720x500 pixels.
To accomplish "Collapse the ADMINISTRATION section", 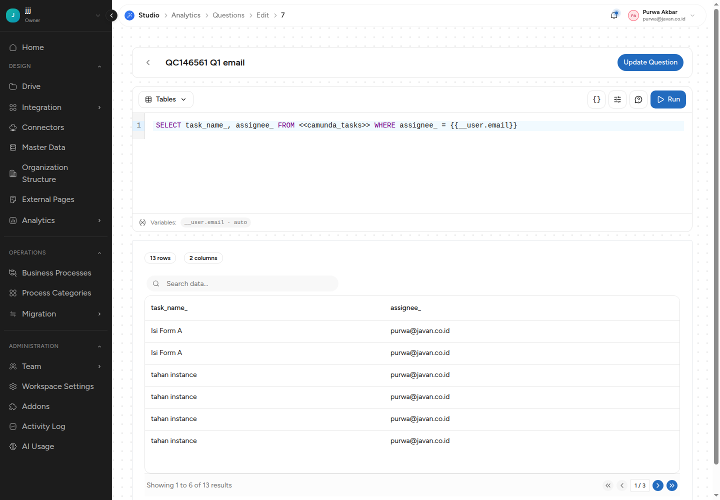I will pyautogui.click(x=99, y=346).
